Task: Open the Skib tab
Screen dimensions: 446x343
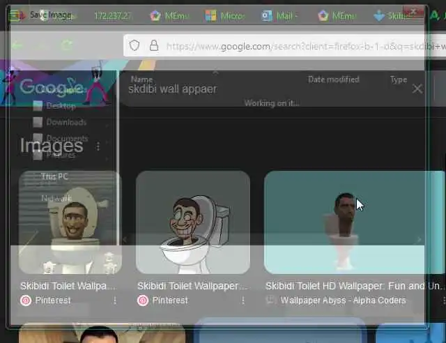Action: click(390, 15)
